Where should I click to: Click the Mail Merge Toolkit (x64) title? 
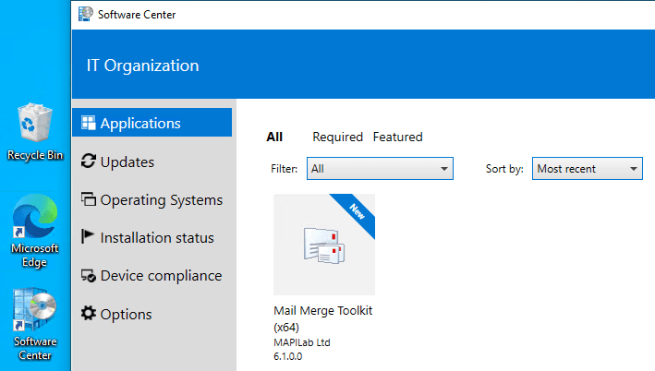[323, 318]
